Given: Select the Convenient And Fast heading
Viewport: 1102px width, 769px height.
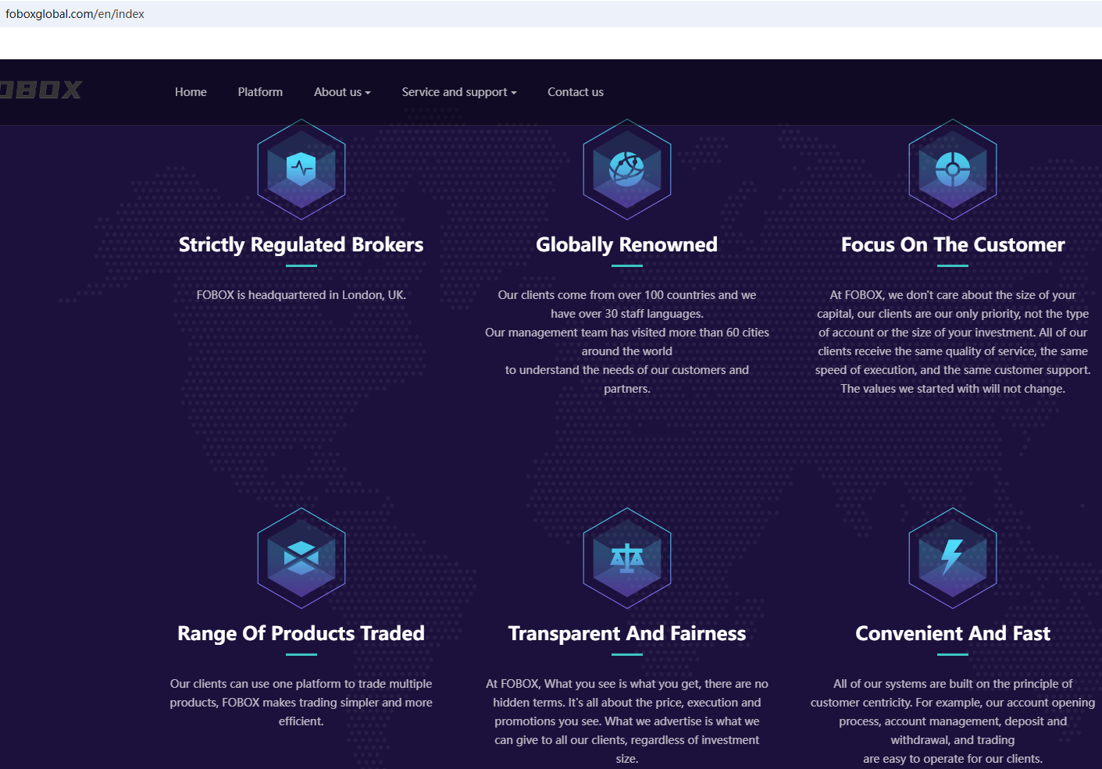Looking at the screenshot, I should pyautogui.click(x=952, y=633).
